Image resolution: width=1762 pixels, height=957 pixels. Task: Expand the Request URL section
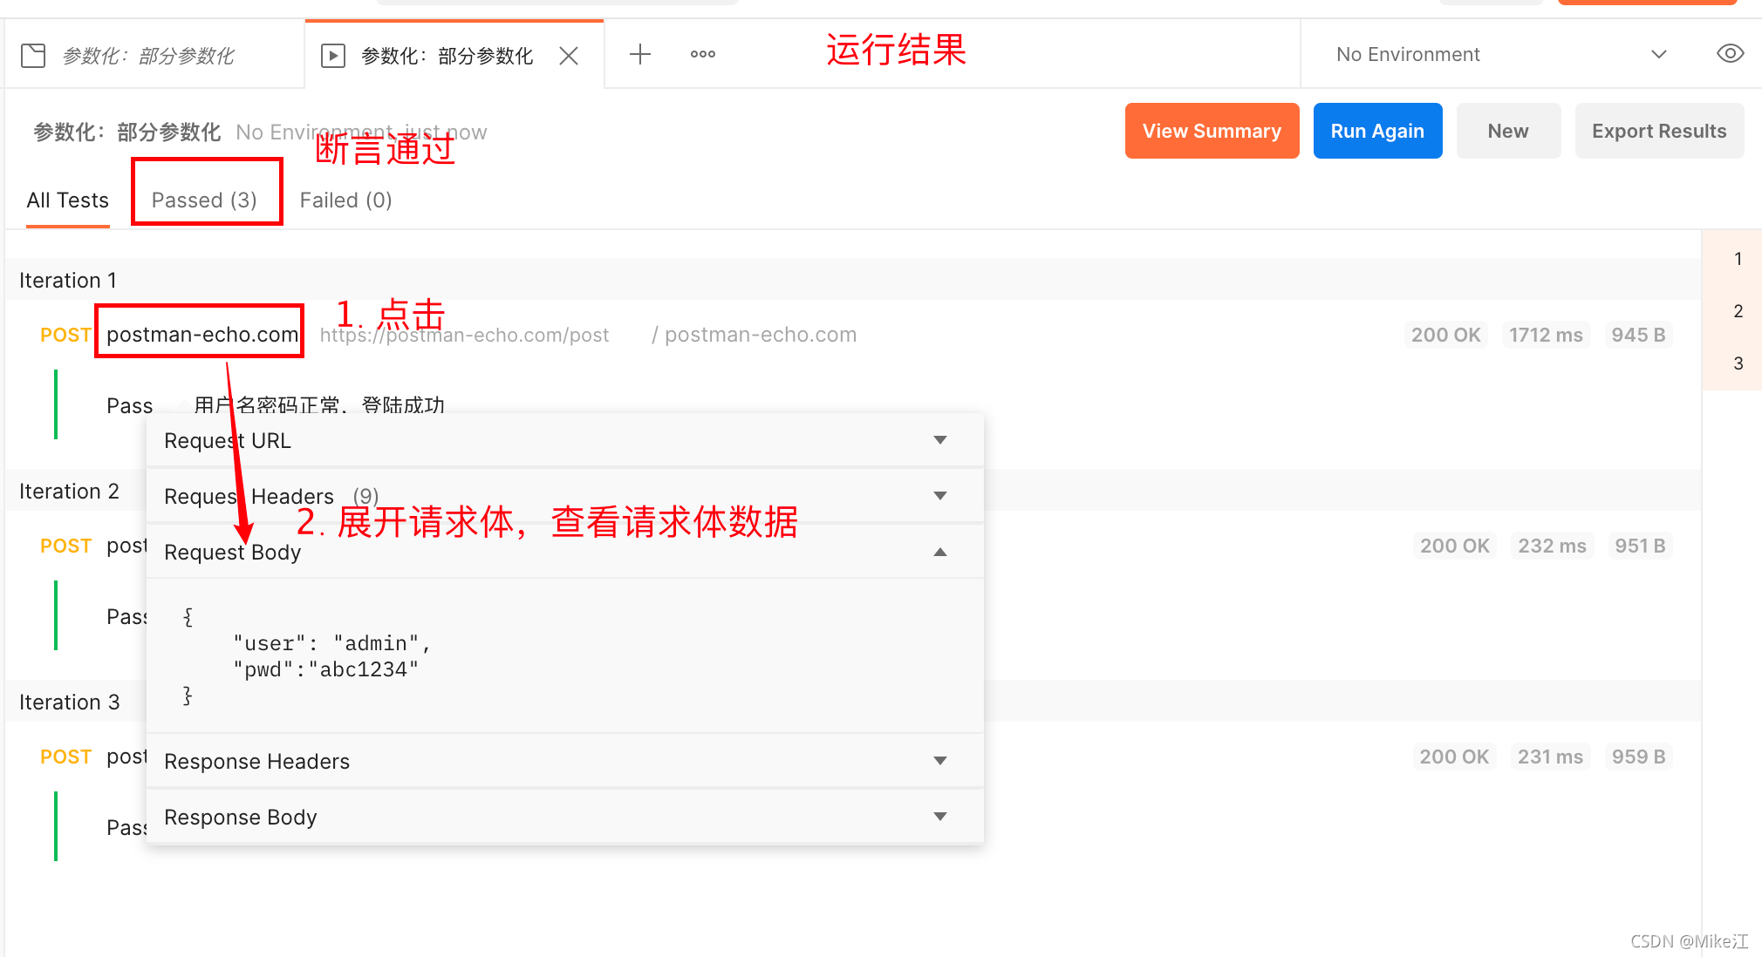[565, 440]
